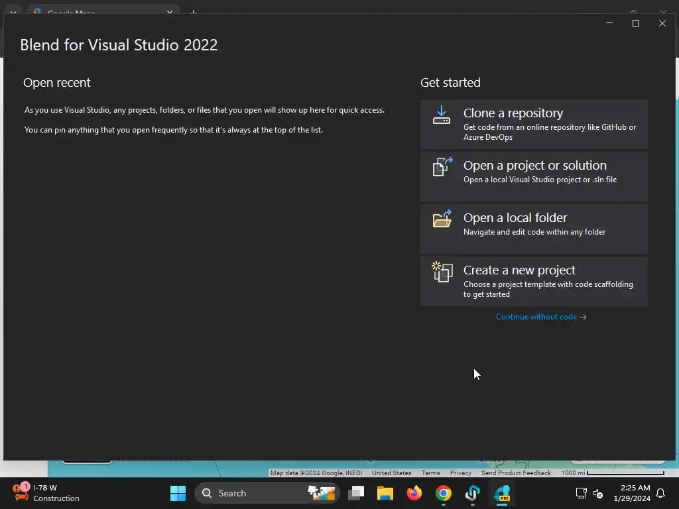Start Create a new project
Screen dimensions: 679x509
tap(534, 281)
